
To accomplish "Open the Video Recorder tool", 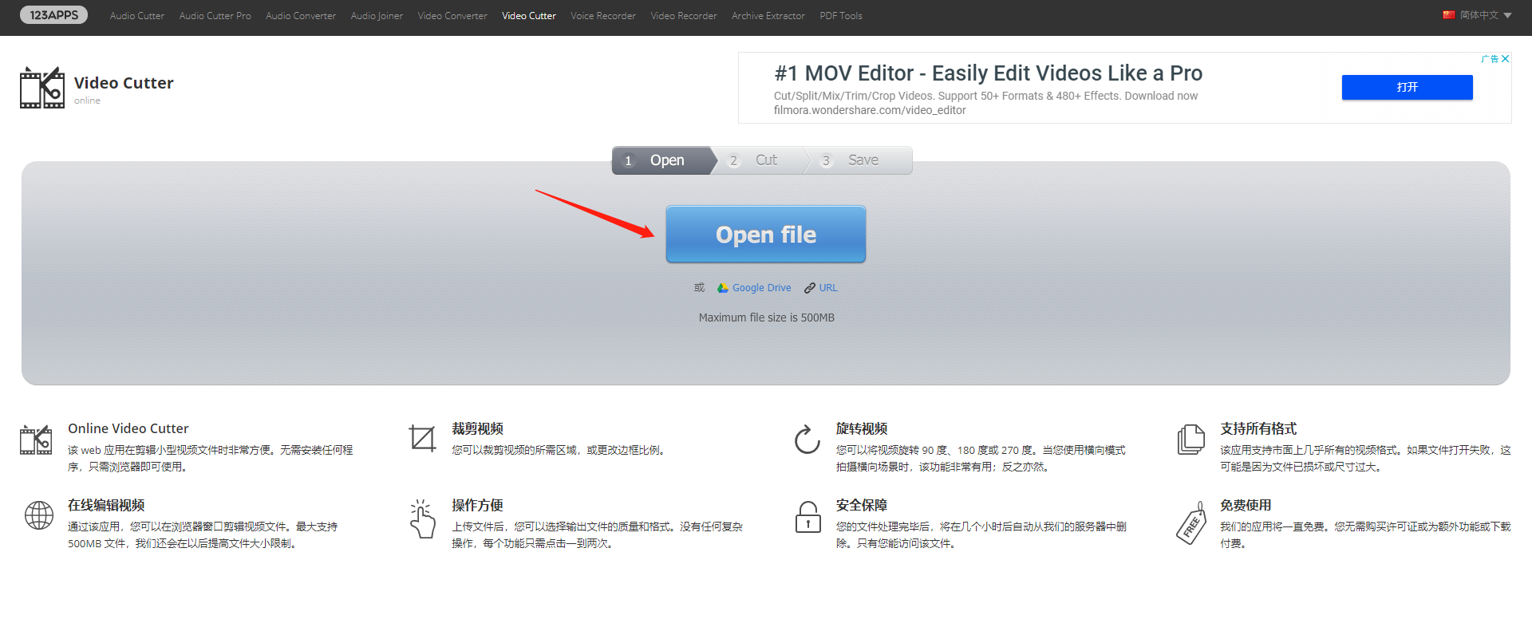I will coord(684,16).
